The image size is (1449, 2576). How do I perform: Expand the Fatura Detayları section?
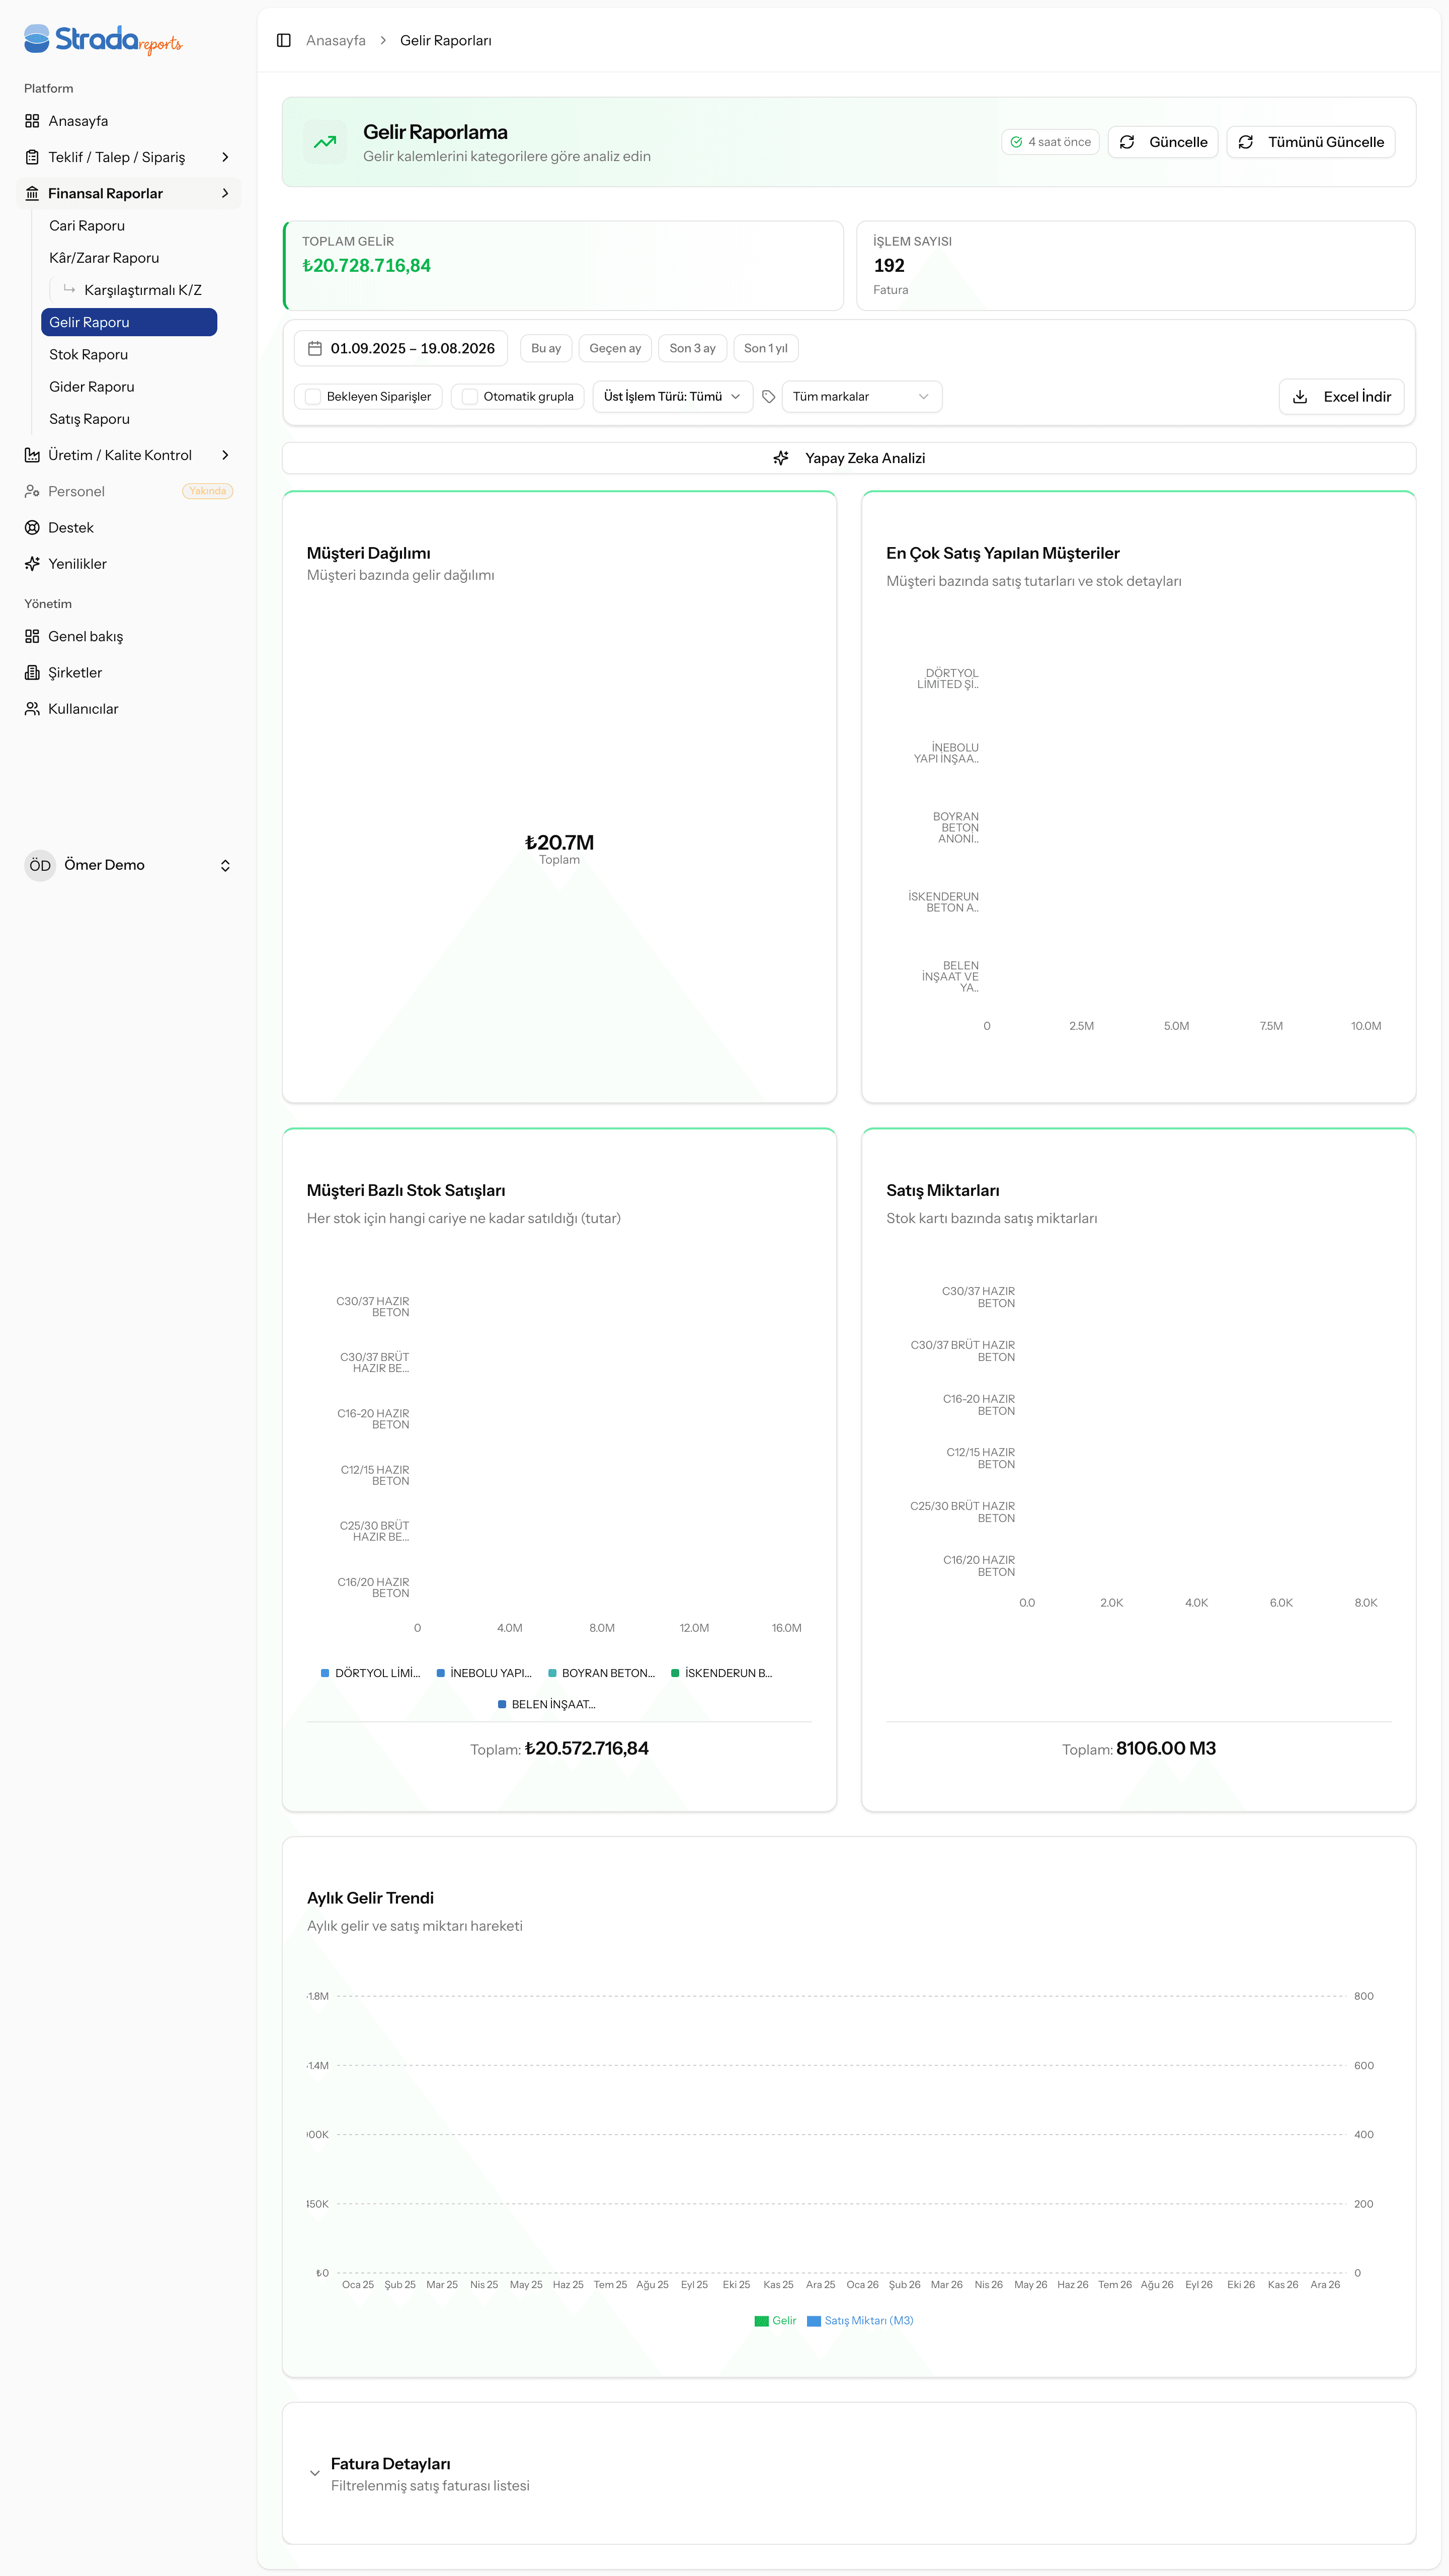[x=315, y=2473]
